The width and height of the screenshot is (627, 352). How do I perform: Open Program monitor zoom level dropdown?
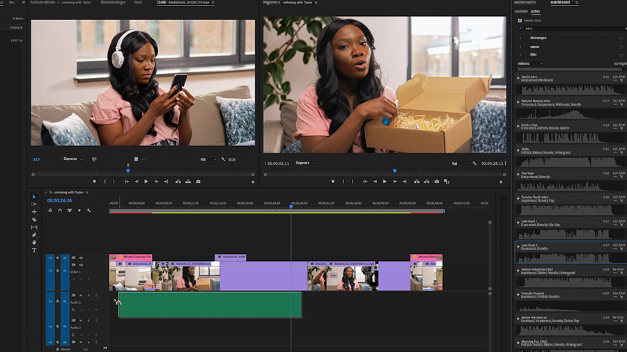click(x=306, y=163)
